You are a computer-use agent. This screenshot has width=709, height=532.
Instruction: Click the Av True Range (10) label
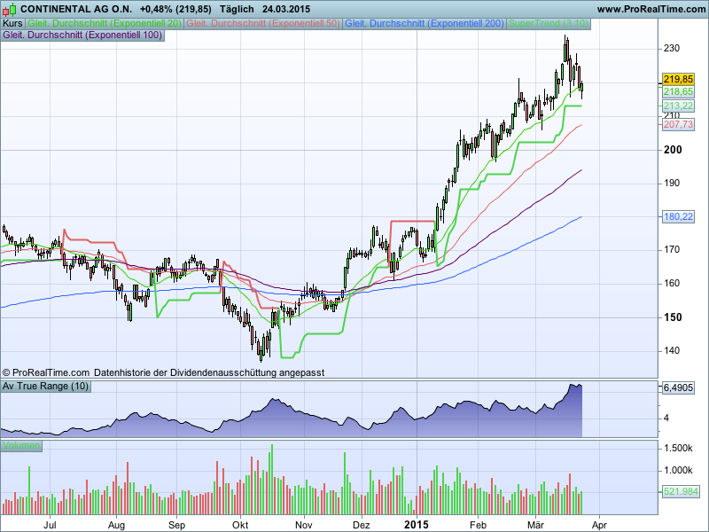click(46, 386)
